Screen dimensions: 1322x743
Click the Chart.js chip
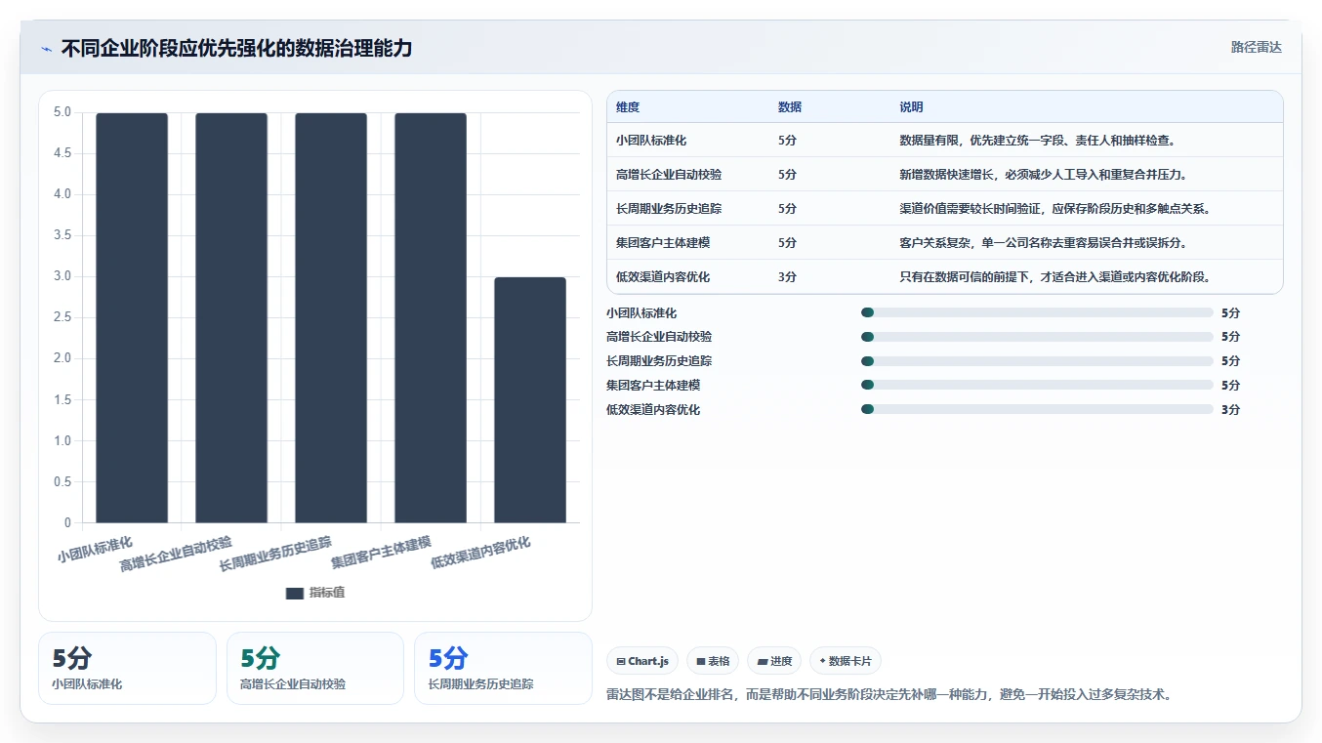(642, 661)
